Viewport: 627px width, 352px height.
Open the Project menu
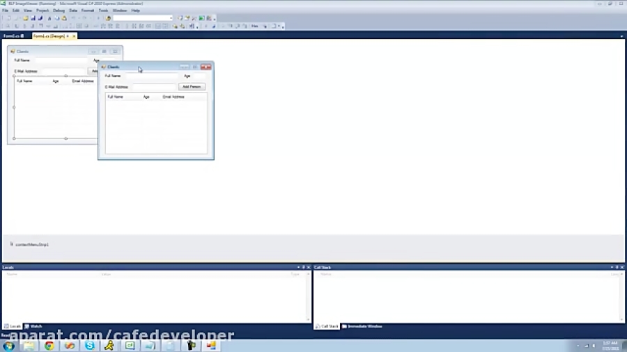(42, 10)
